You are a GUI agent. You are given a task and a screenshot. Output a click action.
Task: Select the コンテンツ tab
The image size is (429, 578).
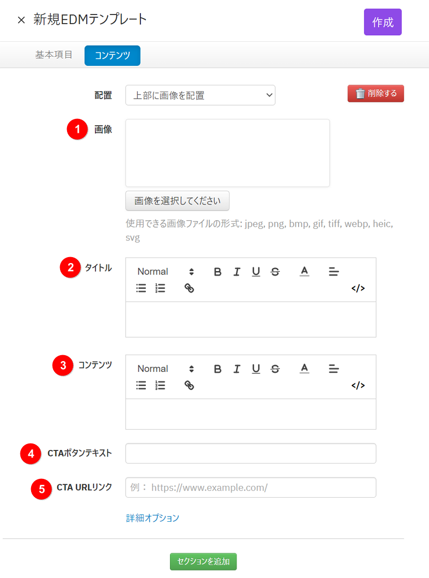pyautogui.click(x=112, y=55)
